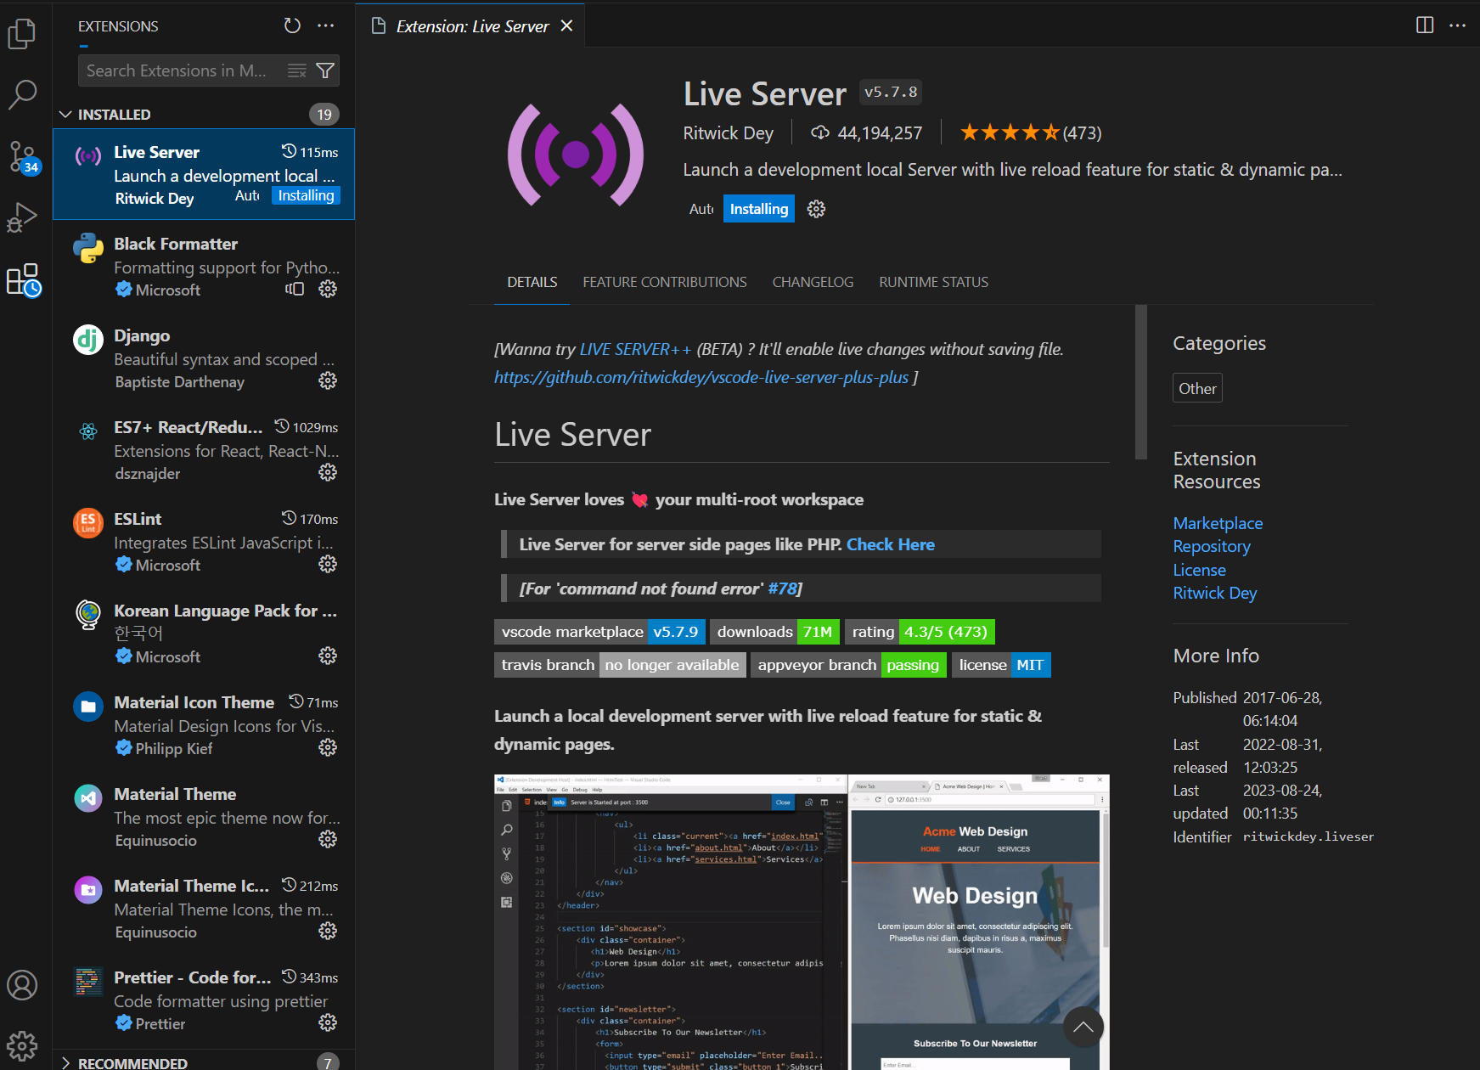Open Extensions panel more actions menu
This screenshot has width=1480, height=1070.
(x=326, y=25)
